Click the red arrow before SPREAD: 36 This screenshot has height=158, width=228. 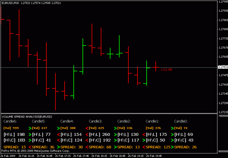pyautogui.click(x=30, y=147)
